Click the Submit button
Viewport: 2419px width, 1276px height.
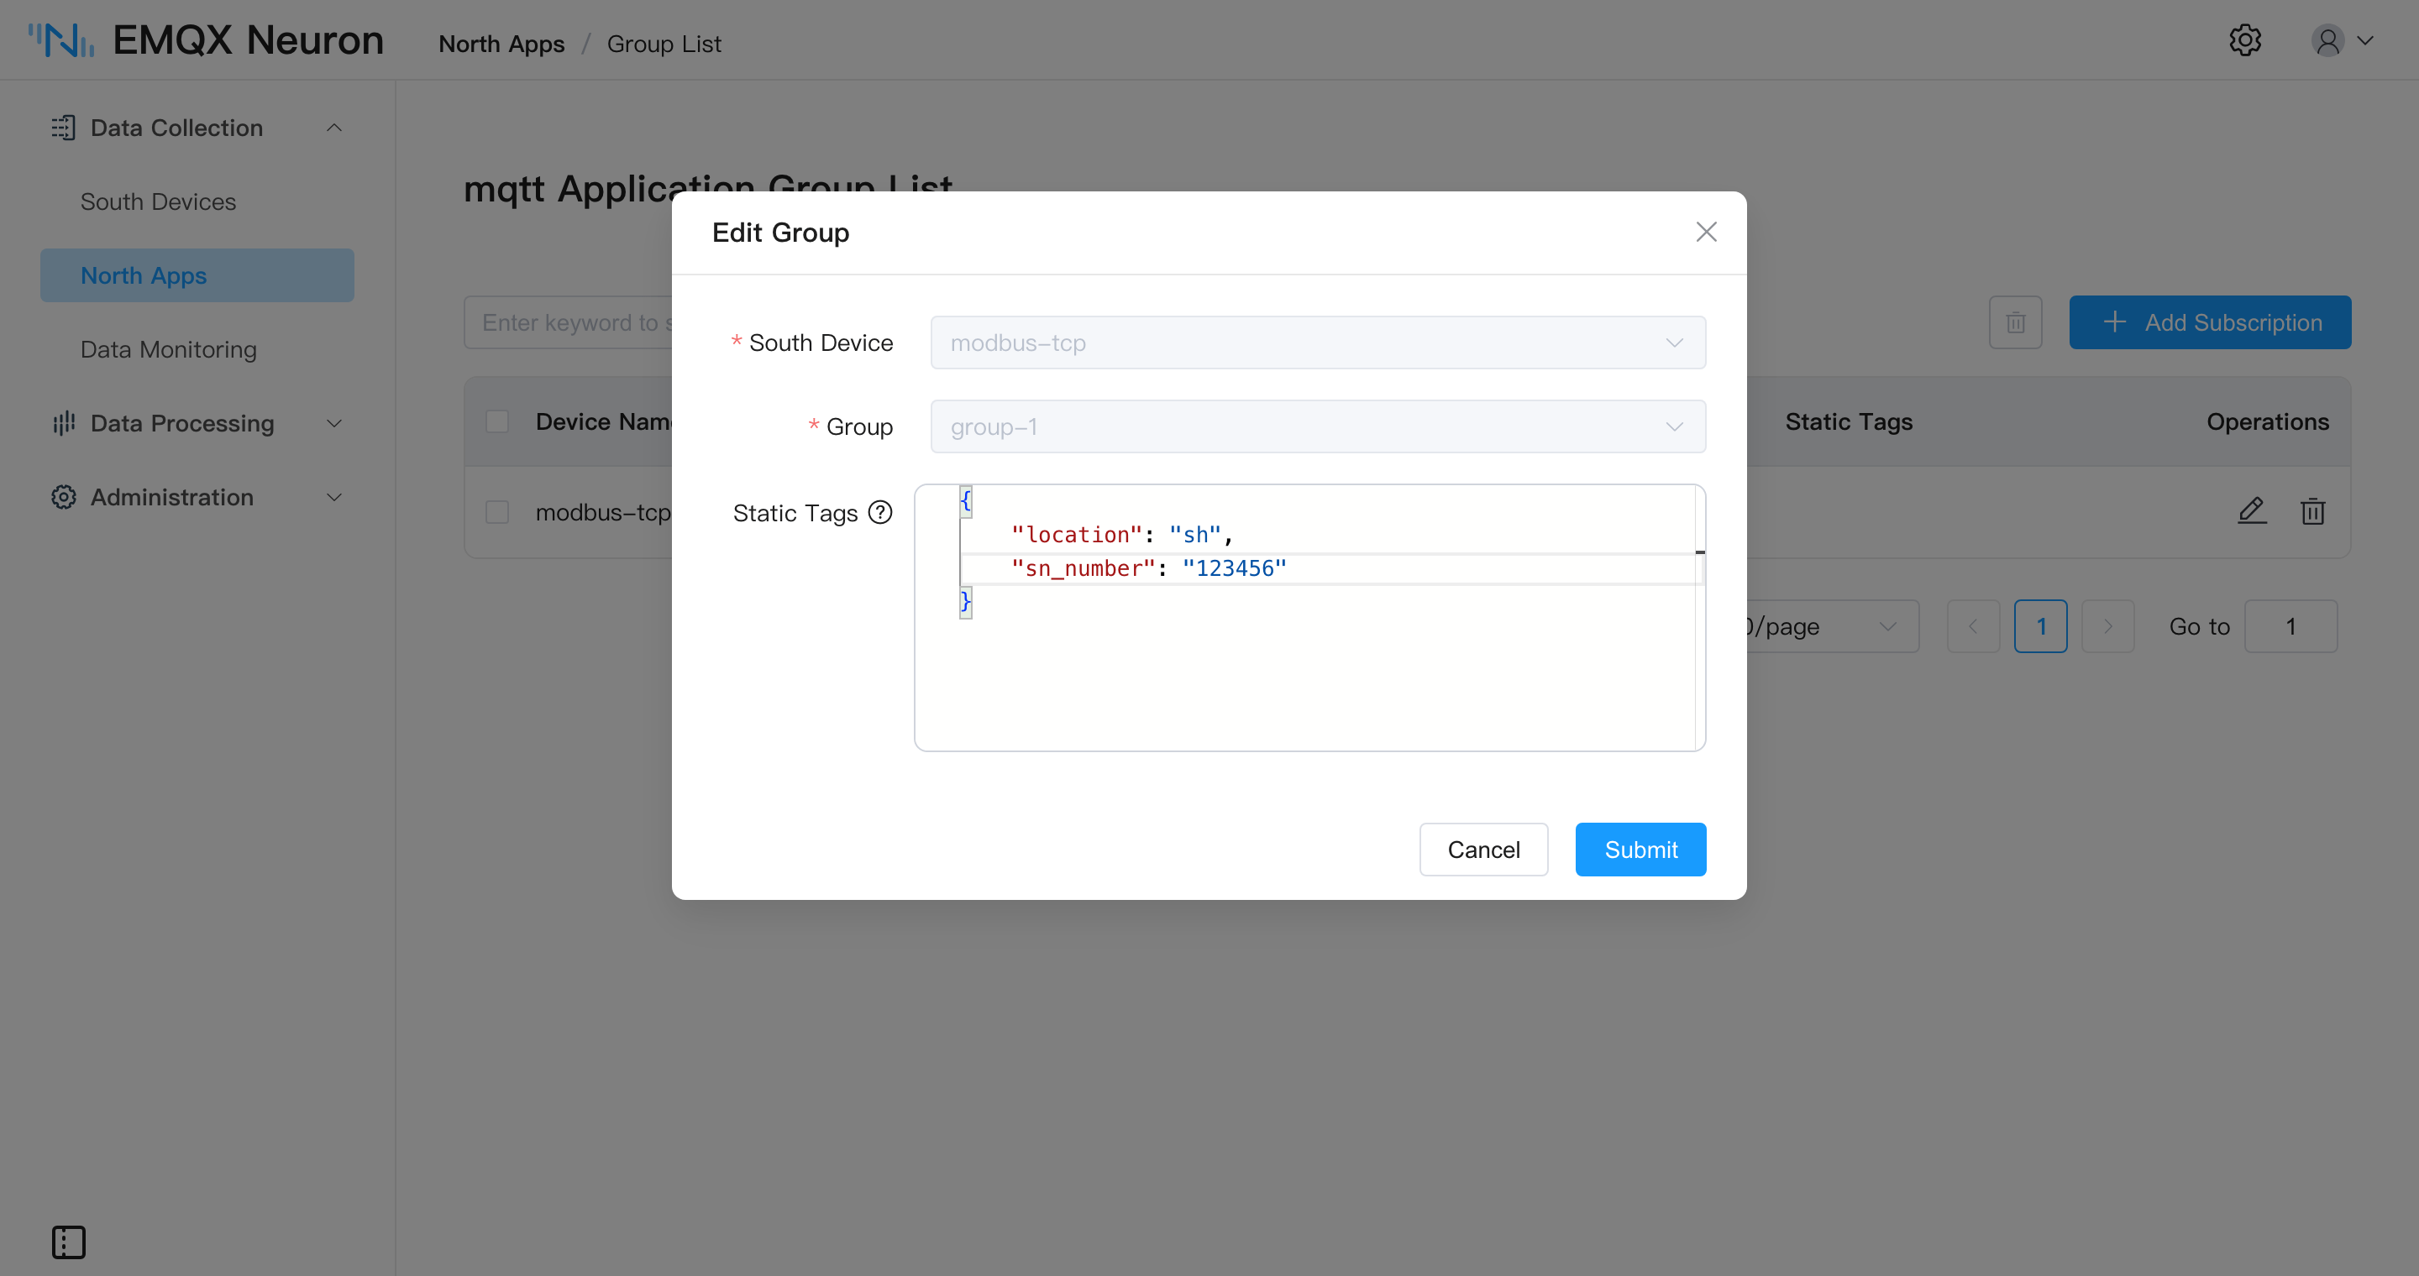click(x=1640, y=849)
